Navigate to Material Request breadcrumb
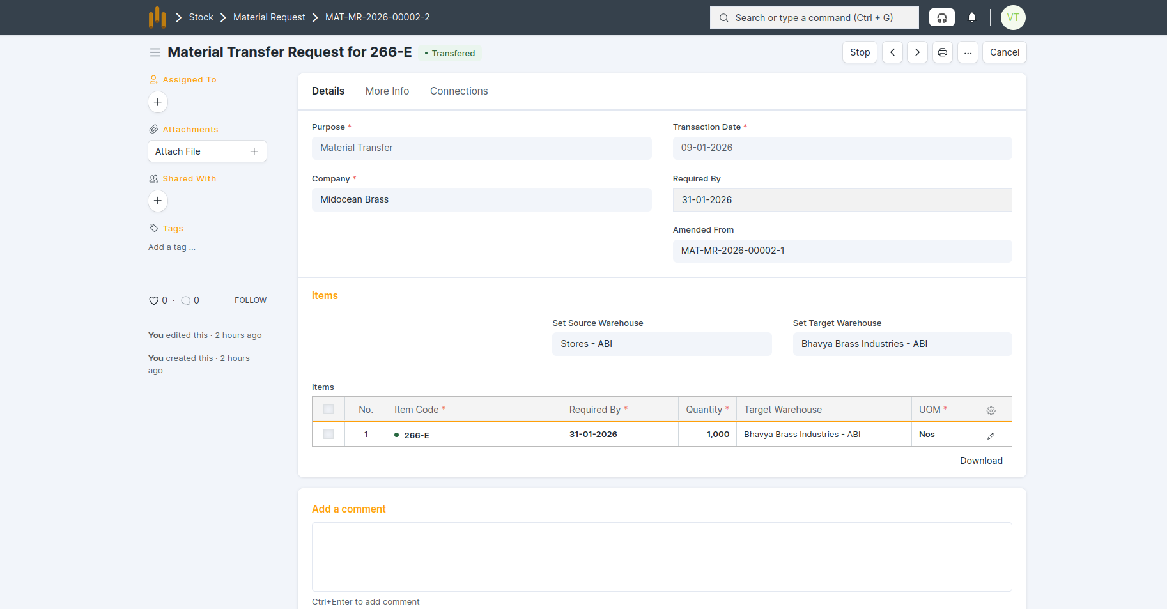The width and height of the screenshot is (1167, 609). (x=269, y=17)
